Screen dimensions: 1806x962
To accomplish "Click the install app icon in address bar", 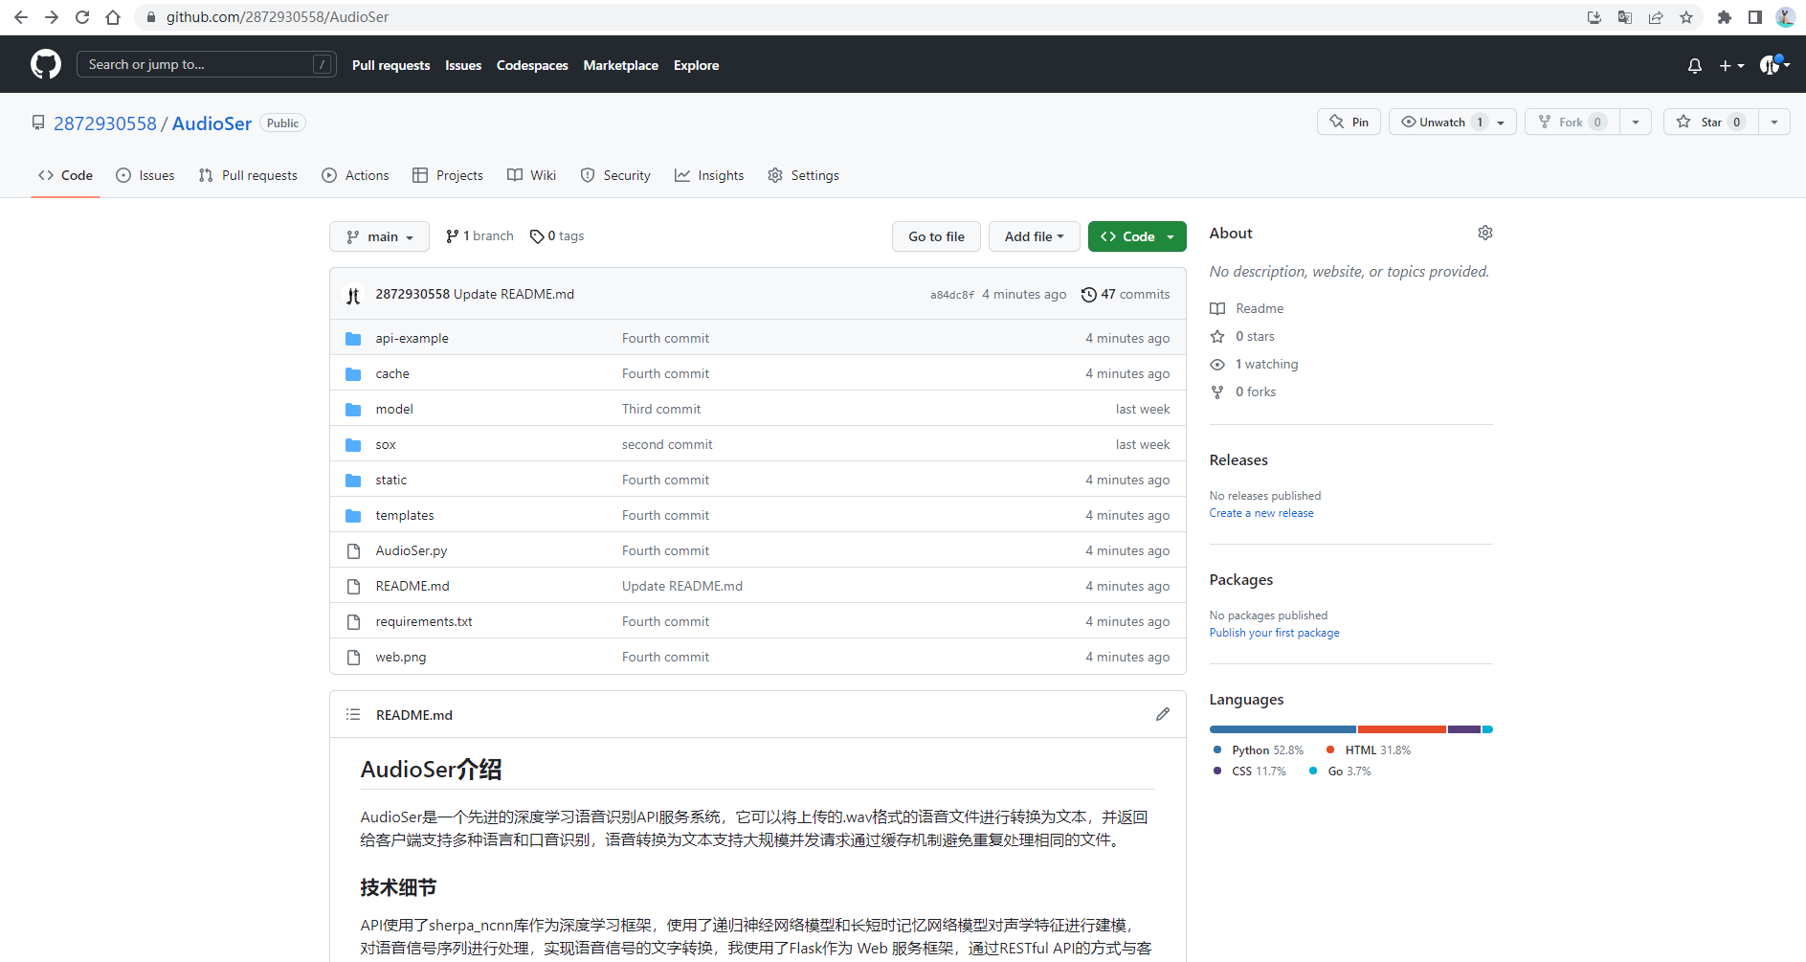I will (x=1594, y=17).
